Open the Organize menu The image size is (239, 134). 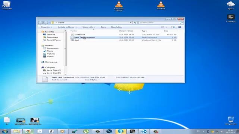(46, 27)
